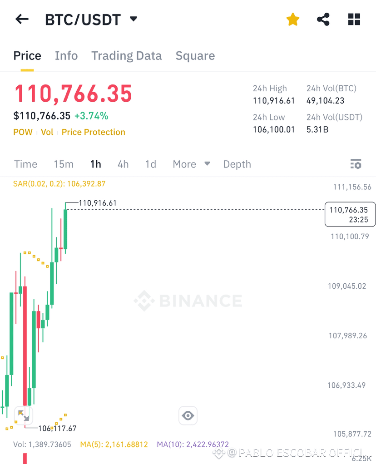This screenshot has width=376, height=464.
Task: Select the 4h timeframe
Action: 123,164
